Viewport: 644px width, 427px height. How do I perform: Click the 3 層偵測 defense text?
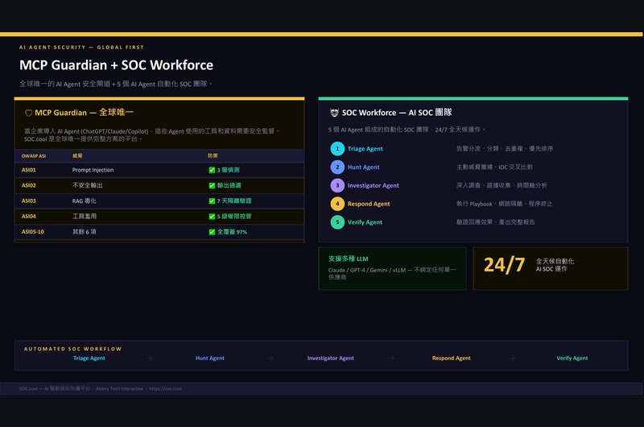(x=229, y=170)
